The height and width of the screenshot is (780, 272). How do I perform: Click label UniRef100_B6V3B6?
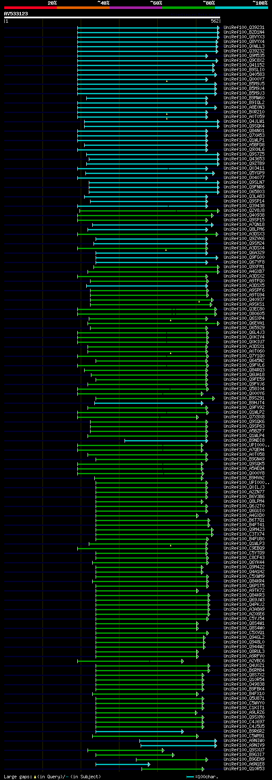tap(244, 497)
